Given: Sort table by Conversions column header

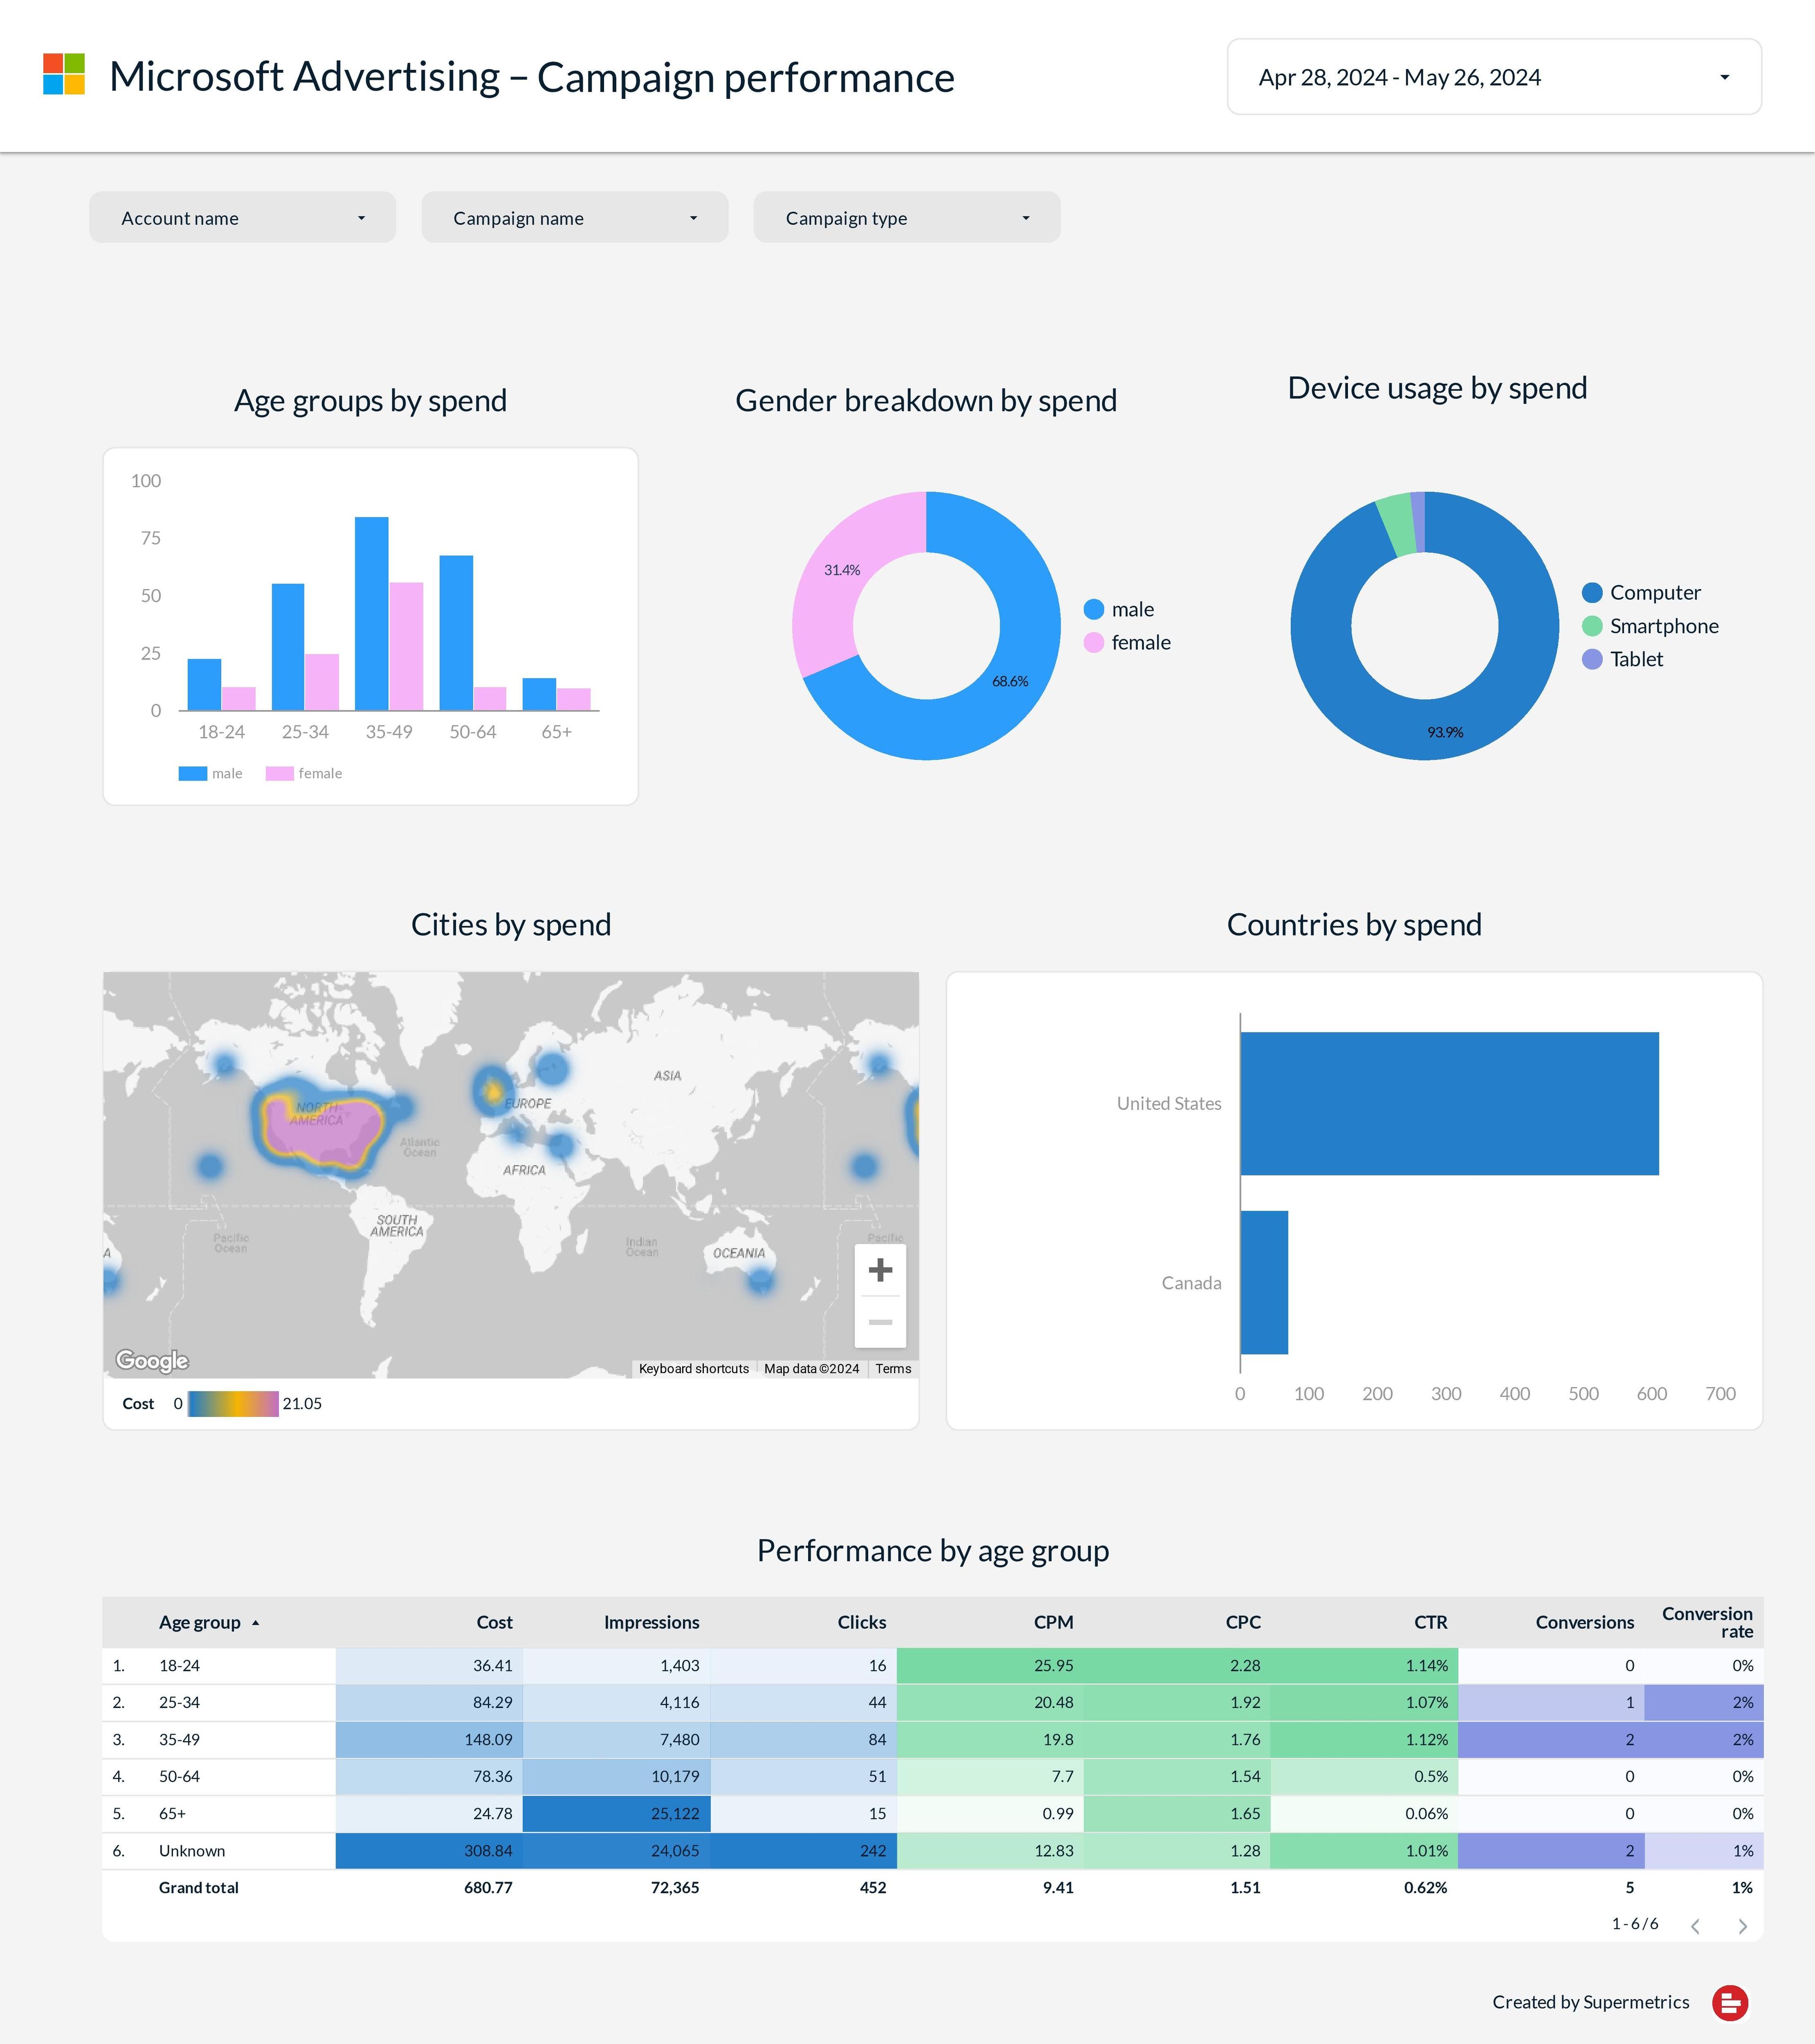Looking at the screenshot, I should (x=1584, y=1622).
